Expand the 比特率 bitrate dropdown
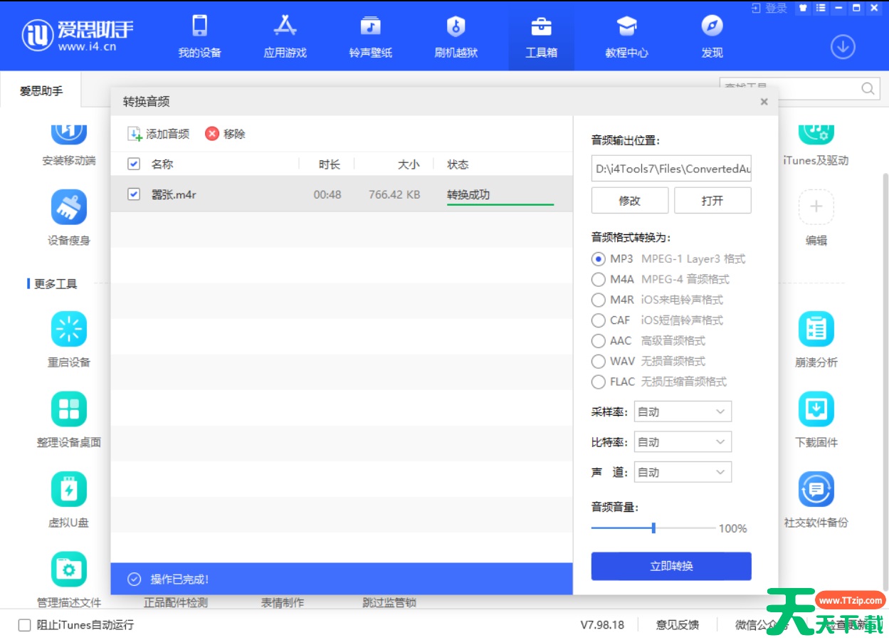 point(681,441)
